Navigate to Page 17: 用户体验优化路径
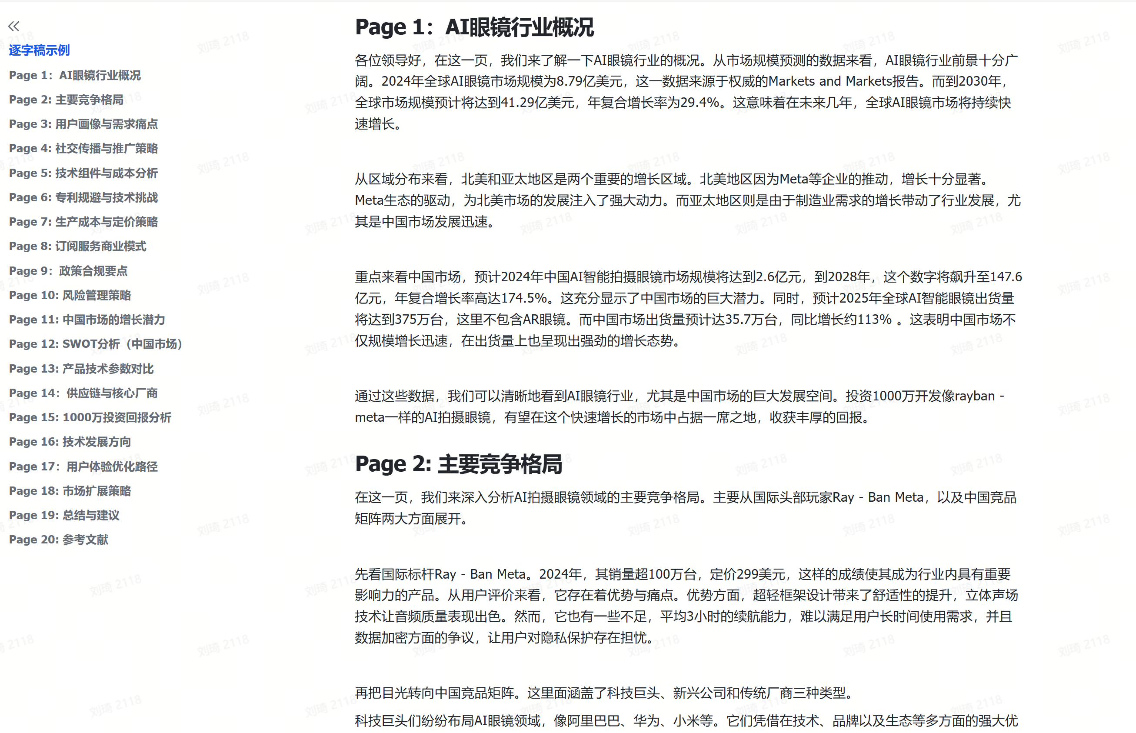The width and height of the screenshot is (1136, 733). pos(83,466)
